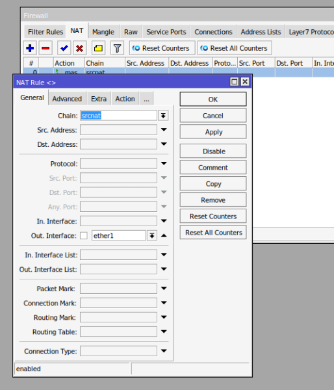Sort by Action column header
The height and width of the screenshot is (390, 334).
[x=69, y=63]
